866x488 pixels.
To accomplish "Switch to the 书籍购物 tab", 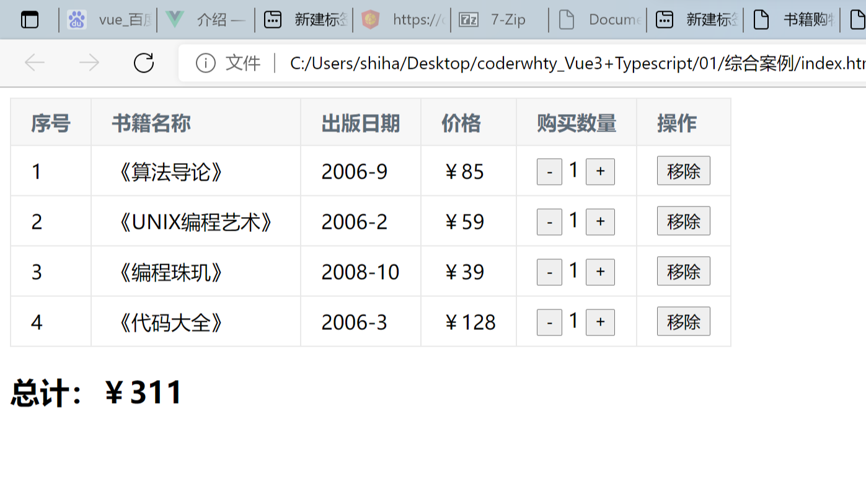I will 793,20.
